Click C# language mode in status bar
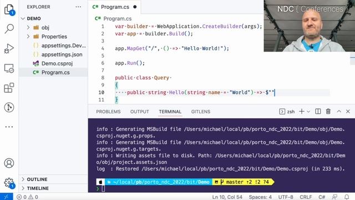Viewport: 355px width, 200px height. [x=322, y=197]
